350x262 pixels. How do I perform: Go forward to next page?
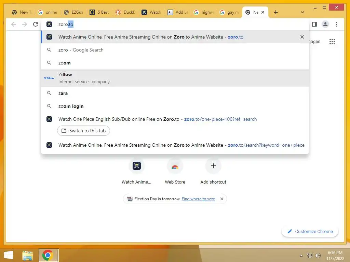(25, 24)
